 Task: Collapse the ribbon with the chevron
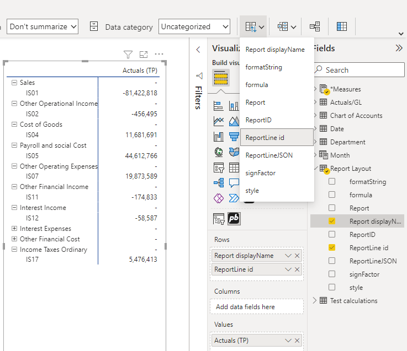click(x=401, y=34)
